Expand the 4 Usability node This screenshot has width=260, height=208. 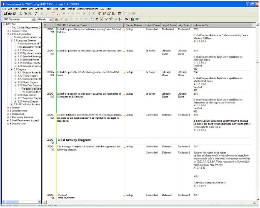8,108
